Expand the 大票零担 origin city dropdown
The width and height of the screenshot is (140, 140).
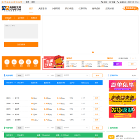pyautogui.click(x=37, y=75)
